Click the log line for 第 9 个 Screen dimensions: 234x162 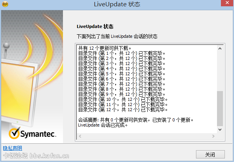click(x=122, y=94)
